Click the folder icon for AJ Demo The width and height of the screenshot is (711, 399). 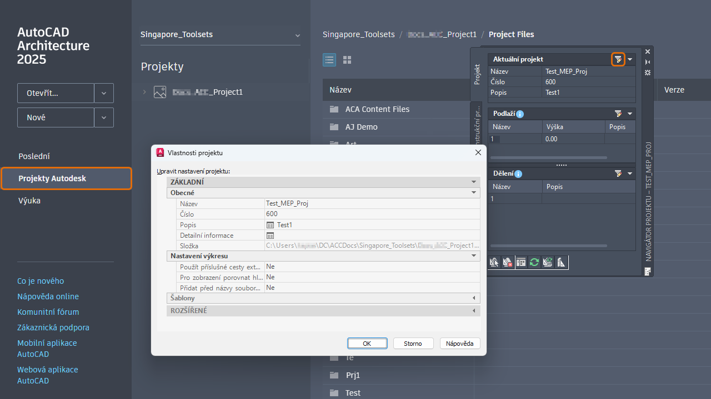(x=334, y=127)
